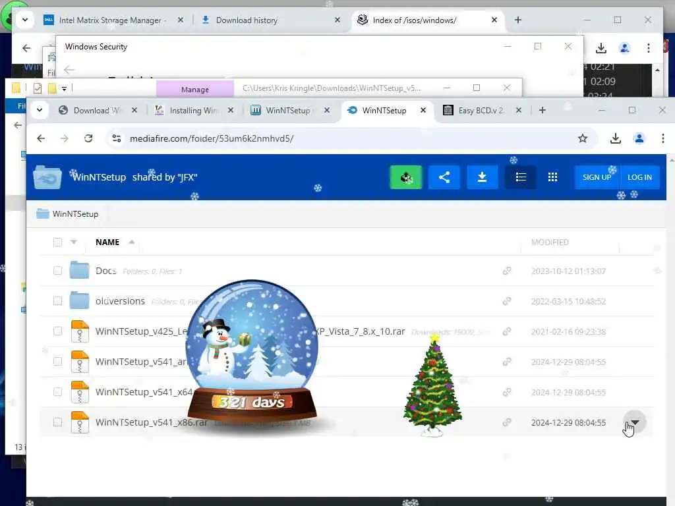Click the MODIFIED column header
The height and width of the screenshot is (506, 675).
[550, 242]
